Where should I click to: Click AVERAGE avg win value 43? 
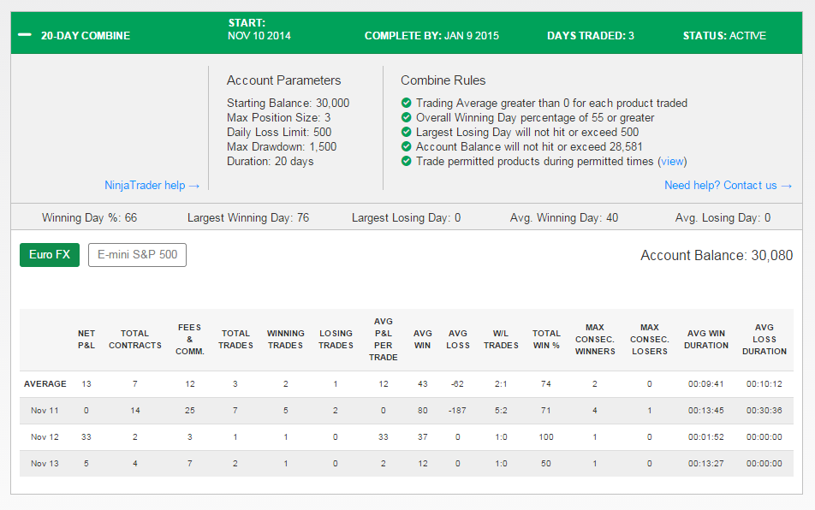coord(423,384)
